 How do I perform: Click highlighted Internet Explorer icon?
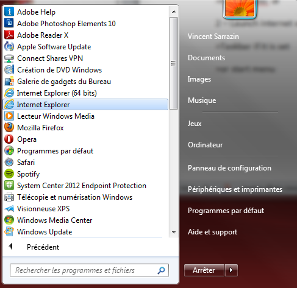pos(9,104)
